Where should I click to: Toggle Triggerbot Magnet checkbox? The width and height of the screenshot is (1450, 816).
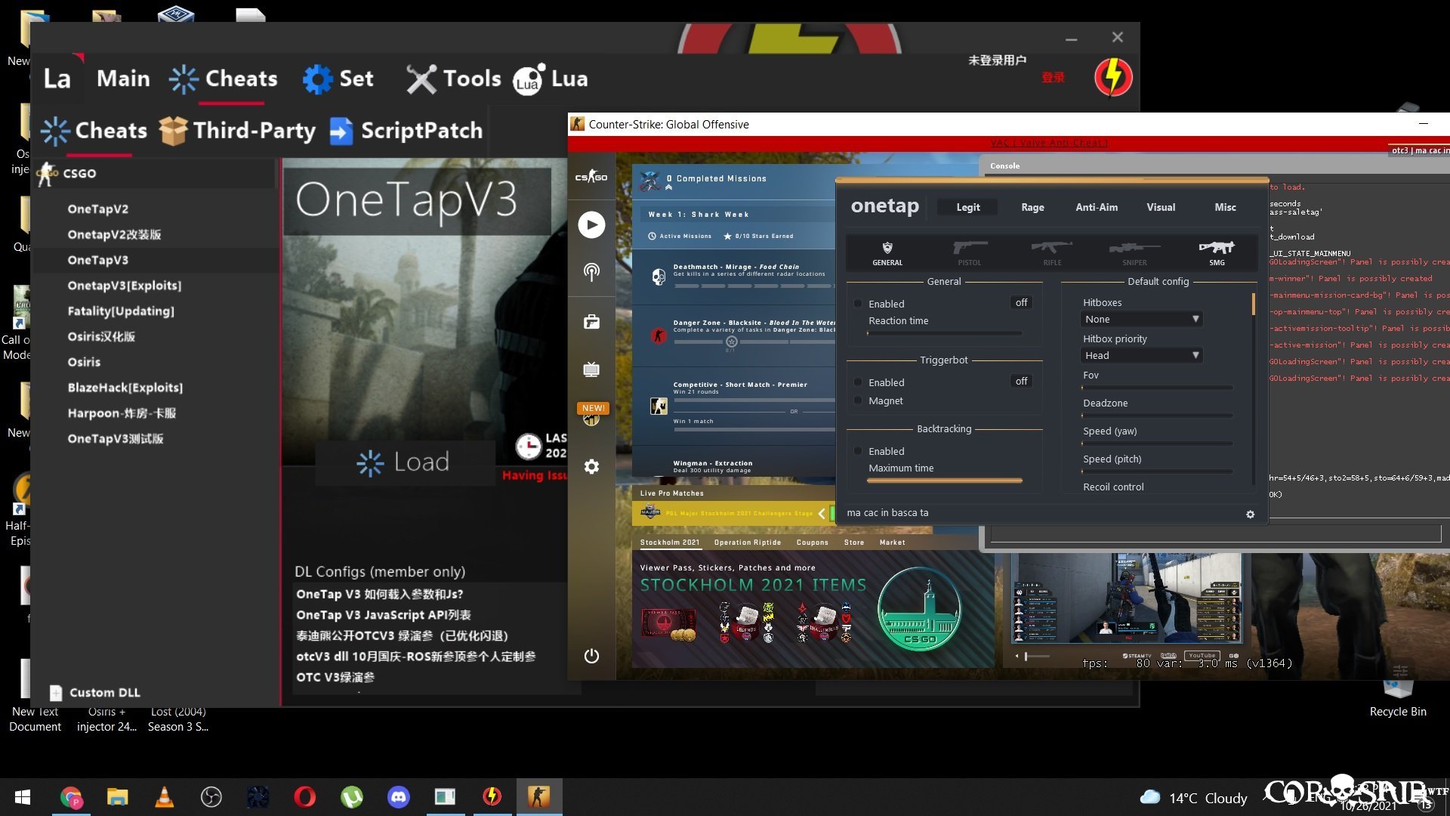pos(858,400)
